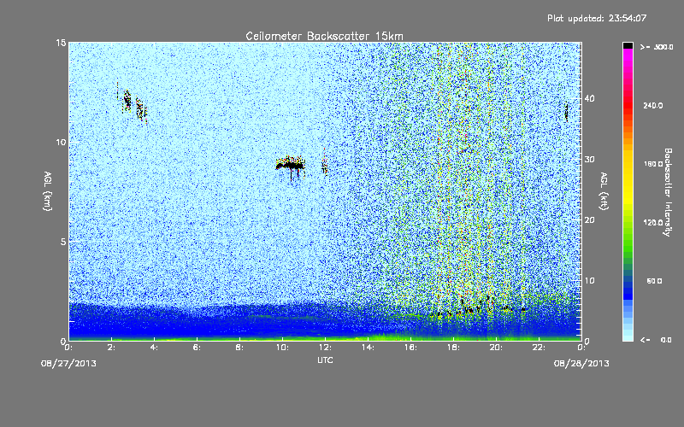Image resolution: width=684 pixels, height=427 pixels.
Task: Click the end date 08/28/2013 label
Action: (x=581, y=364)
